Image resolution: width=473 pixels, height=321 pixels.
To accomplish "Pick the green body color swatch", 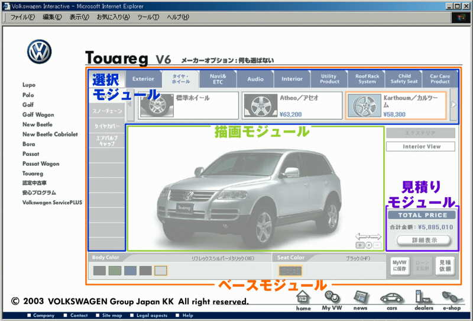I will coord(115,271).
